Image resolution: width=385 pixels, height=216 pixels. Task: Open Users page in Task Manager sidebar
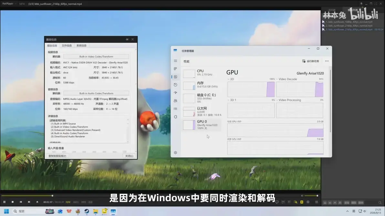point(175,101)
